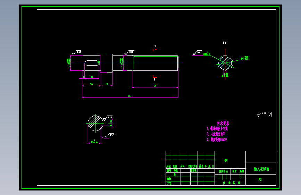Select the 75 spline length dimension
Viewport: 301px width, 195px height.
click(155, 86)
